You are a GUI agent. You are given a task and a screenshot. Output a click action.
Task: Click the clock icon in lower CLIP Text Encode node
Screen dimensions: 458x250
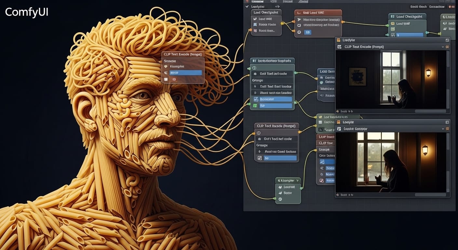(259, 133)
